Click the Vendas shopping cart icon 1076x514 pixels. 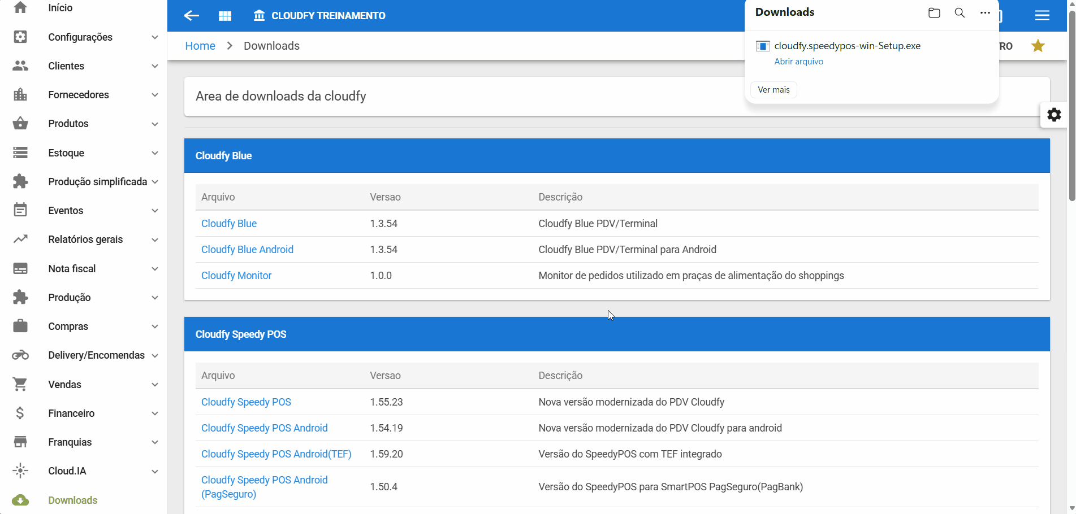pos(20,384)
